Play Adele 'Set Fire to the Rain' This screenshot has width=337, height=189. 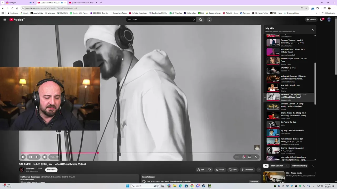(x=289, y=124)
